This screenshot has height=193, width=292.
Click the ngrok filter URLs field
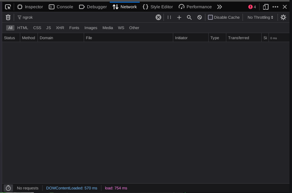click(x=87, y=17)
